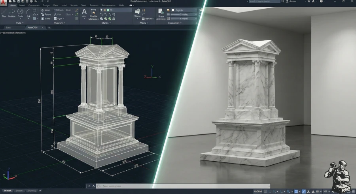Click the pencil icon in Maneum panel

pyautogui.click(x=76, y=10)
